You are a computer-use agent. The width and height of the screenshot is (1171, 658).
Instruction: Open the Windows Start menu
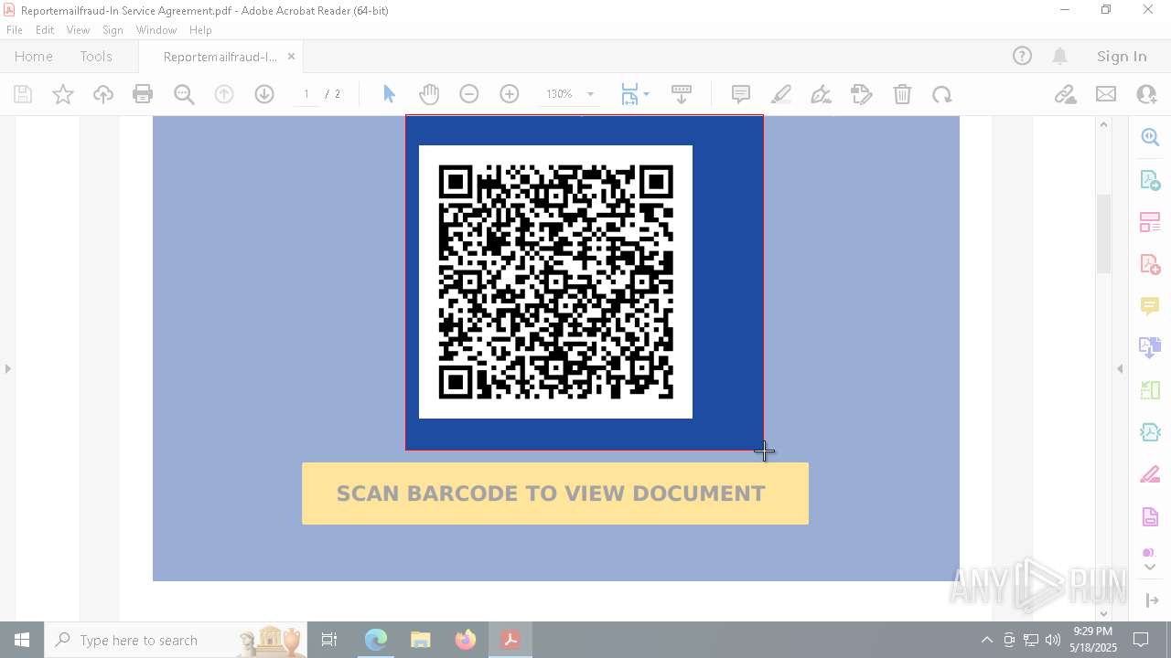point(22,640)
